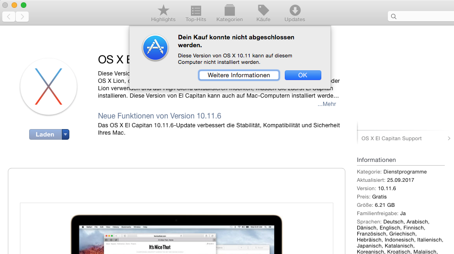Open the dropdown arrow next to Laden

point(66,134)
